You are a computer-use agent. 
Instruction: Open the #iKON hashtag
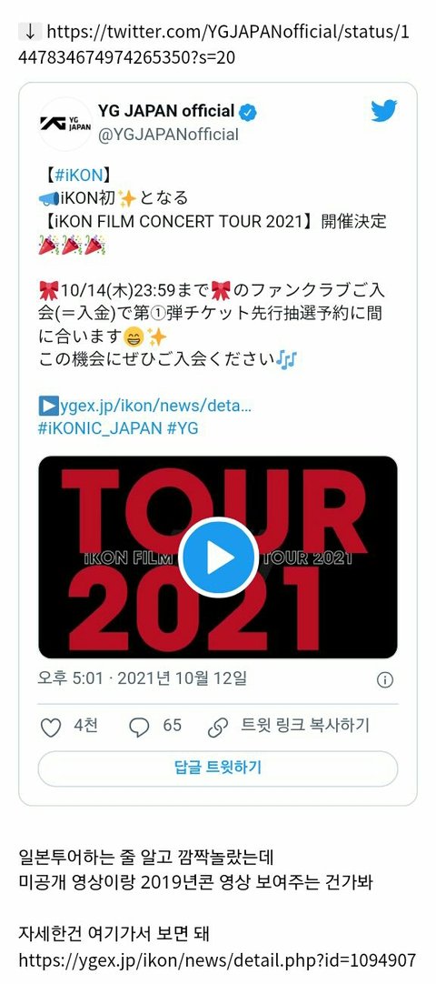click(74, 175)
